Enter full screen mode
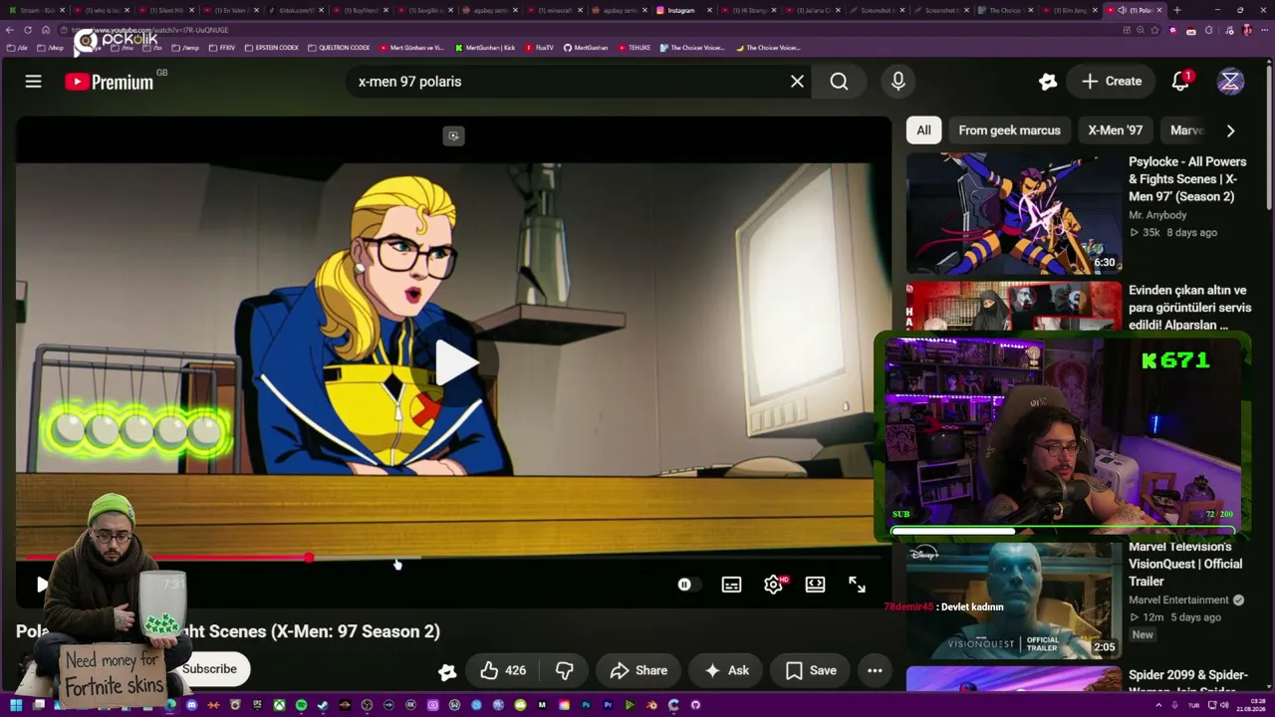Screen dimensions: 1275x717 click(857, 585)
